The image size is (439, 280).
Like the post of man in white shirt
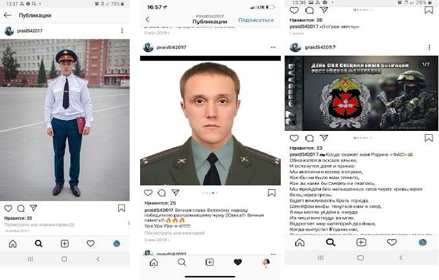click(x=8, y=209)
